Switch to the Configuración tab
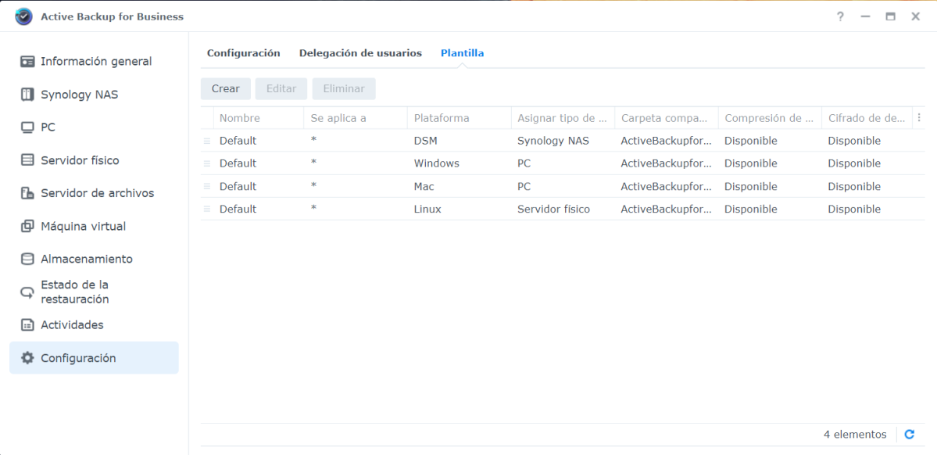 [x=243, y=53]
